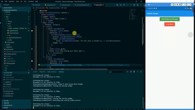Open the View menu
Viewport: 195px width, 110px height.
click(17, 1)
